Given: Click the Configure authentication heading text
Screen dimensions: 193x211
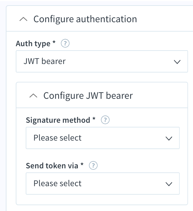Looking at the screenshot, I should [85, 19].
